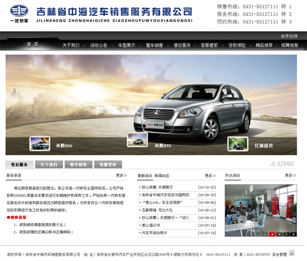The height and width of the screenshot is (261, 307).
Task: Show slide 1 in the photo slideshow
Action: (265, 234)
